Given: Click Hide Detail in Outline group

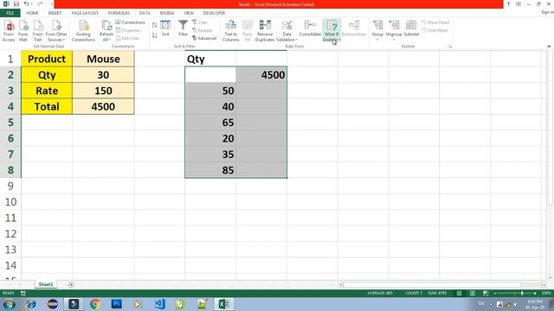Looking at the screenshot, I should click(435, 30).
